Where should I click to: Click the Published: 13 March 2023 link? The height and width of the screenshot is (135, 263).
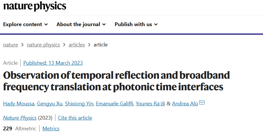pyautogui.click(x=53, y=63)
